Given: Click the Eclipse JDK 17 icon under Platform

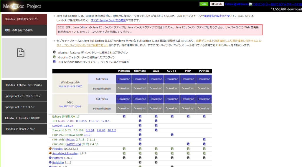Looking at the screenshot, I should (124, 116).
